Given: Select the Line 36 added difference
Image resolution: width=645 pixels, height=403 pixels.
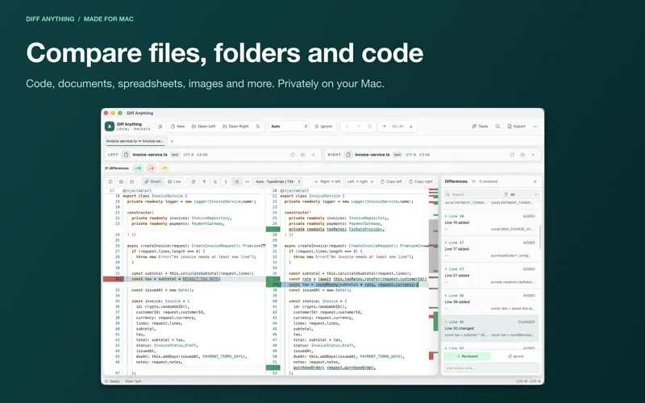Looking at the screenshot, I should pos(490,301).
